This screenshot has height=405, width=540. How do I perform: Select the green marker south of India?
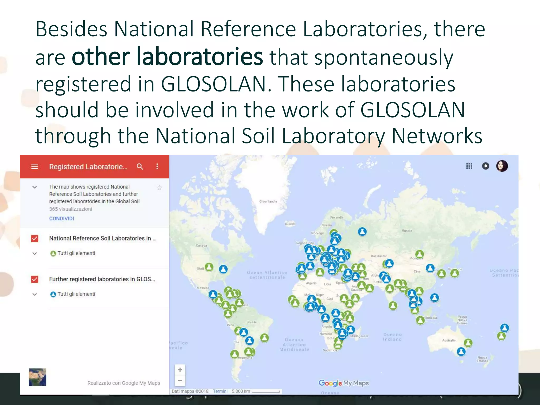pyautogui.click(x=393, y=306)
